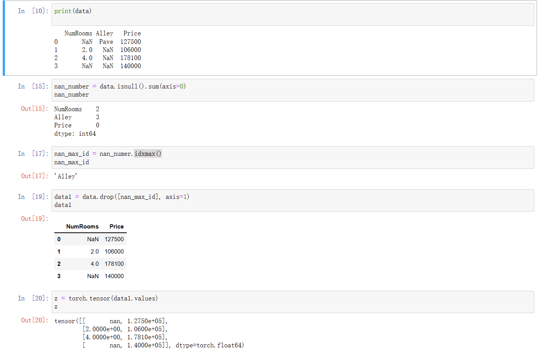Click the 106000 cell in data1 table
This screenshot has height=352, width=542.
tap(114, 252)
